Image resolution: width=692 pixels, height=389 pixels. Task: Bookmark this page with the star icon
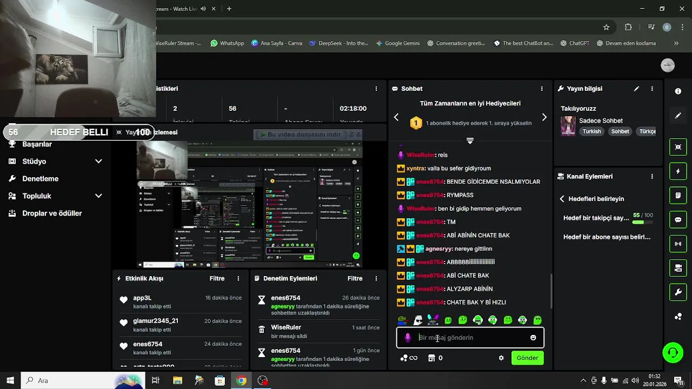click(606, 27)
